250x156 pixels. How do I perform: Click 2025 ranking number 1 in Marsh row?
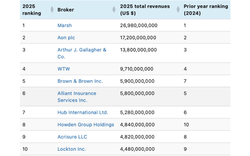(24, 26)
